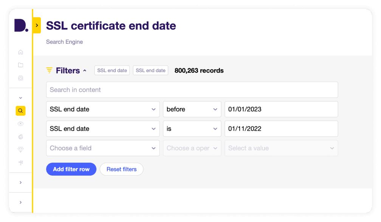Open the diamond icon in the sidebar
Image resolution: width=381 pixels, height=222 pixels.
pos(21,150)
